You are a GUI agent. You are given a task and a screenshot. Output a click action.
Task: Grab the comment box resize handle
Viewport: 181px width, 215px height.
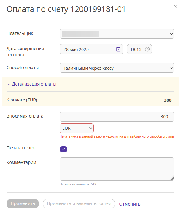[x=172, y=178]
